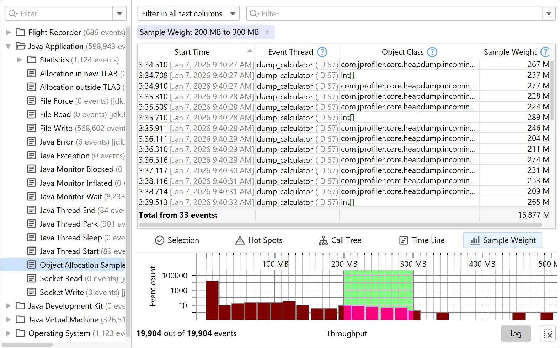This screenshot has height=348, width=560.
Task: Click the left tree Filter input field
Action: (59, 13)
